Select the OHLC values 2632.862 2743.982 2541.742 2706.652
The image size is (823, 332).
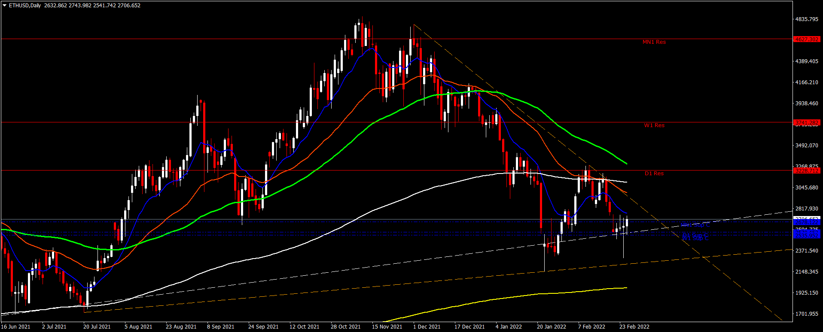coord(92,6)
